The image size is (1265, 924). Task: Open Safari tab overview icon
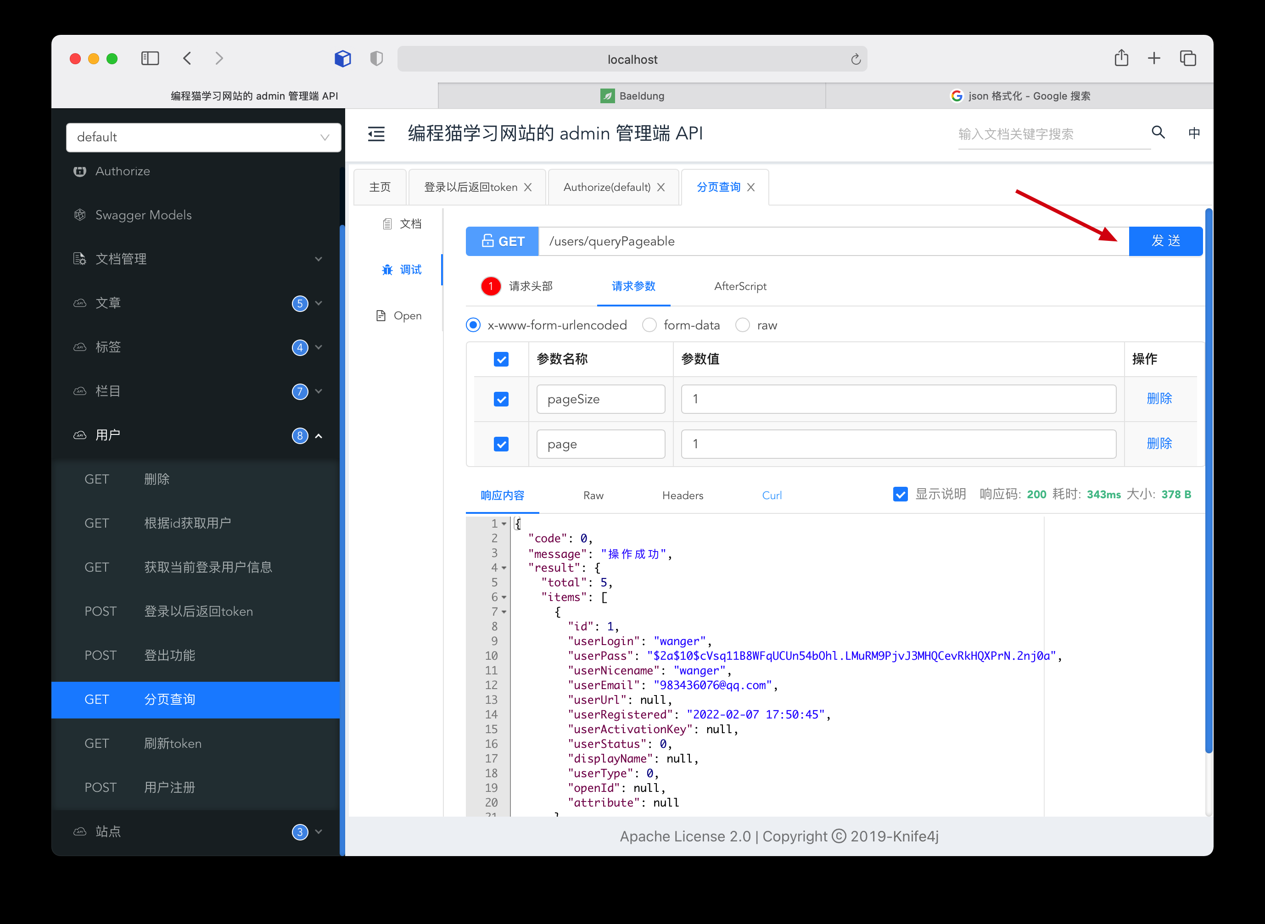tap(1187, 58)
